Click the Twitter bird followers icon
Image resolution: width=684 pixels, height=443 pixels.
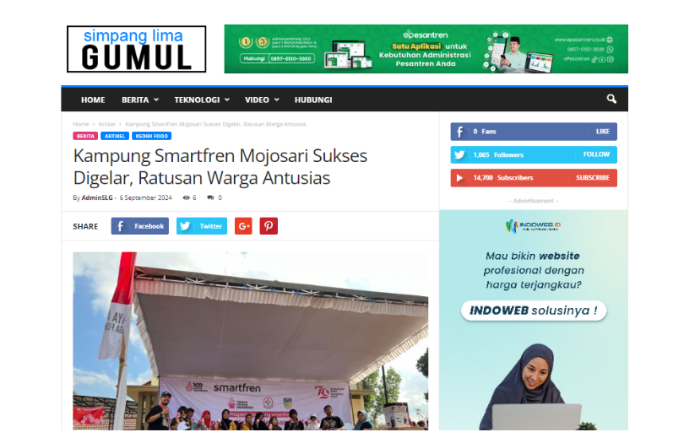point(459,154)
